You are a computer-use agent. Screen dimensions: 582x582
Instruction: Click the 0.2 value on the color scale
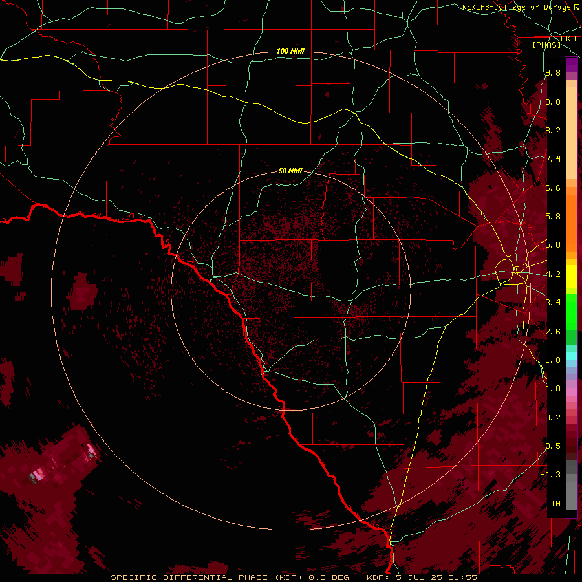553,418
